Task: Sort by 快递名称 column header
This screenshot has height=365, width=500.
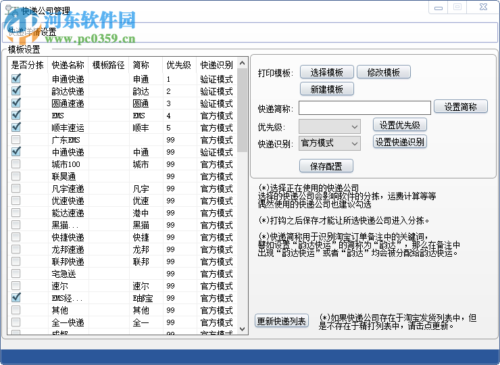Action: point(68,65)
